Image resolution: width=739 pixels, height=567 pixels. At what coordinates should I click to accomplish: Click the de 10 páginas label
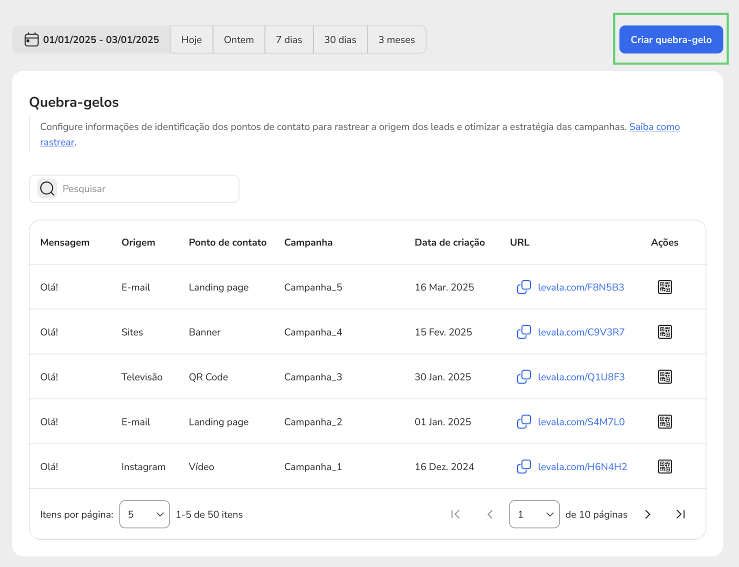596,514
